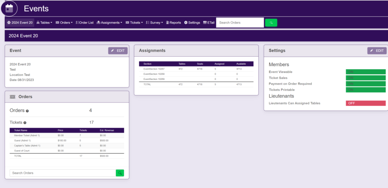Click the ticket icon in Orders panel header
Viewport: 388px width, 188px height.
point(13,97)
